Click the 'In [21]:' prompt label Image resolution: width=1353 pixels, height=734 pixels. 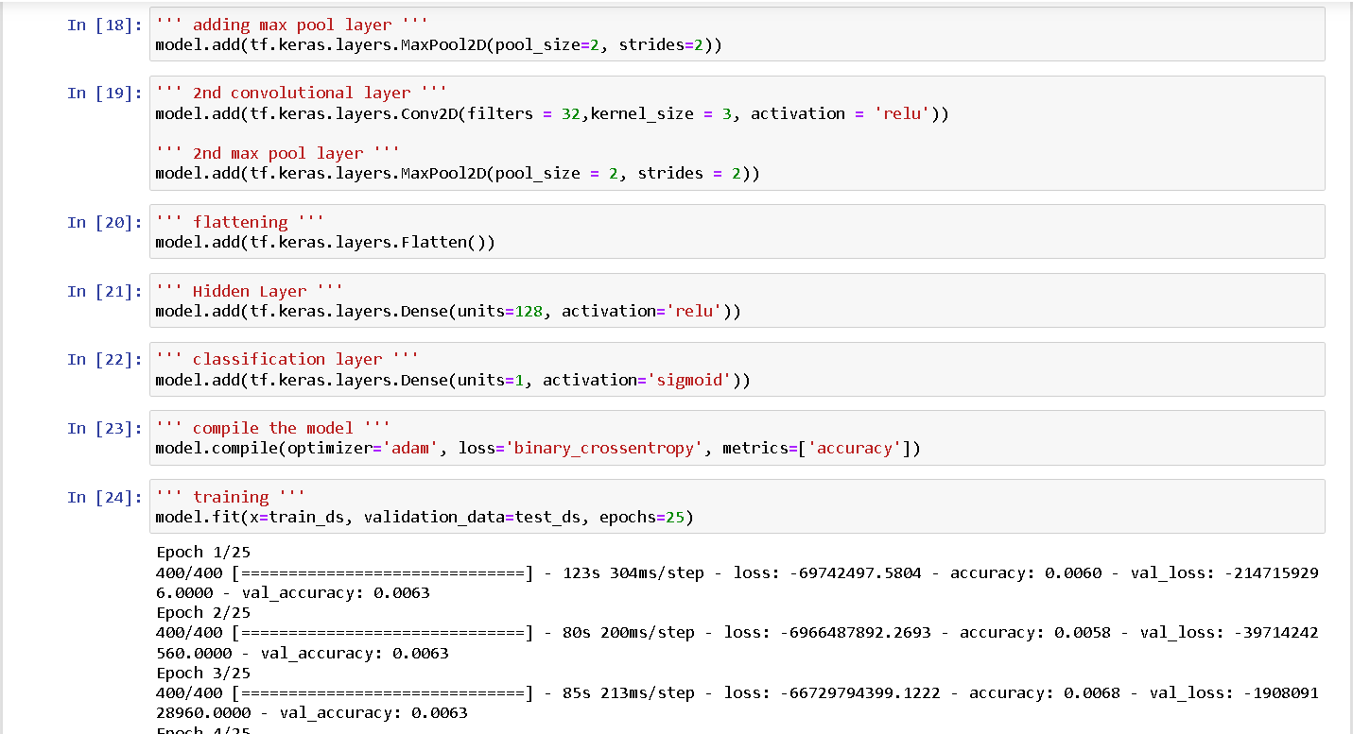(x=104, y=292)
